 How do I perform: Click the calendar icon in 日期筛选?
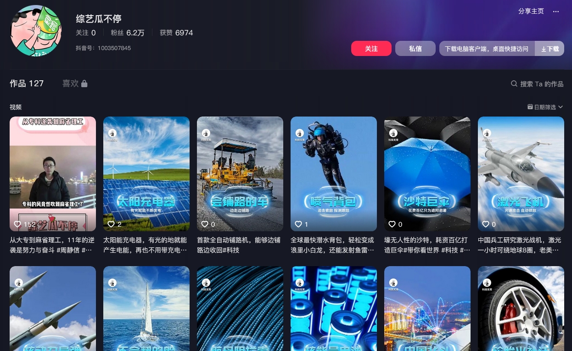point(530,106)
